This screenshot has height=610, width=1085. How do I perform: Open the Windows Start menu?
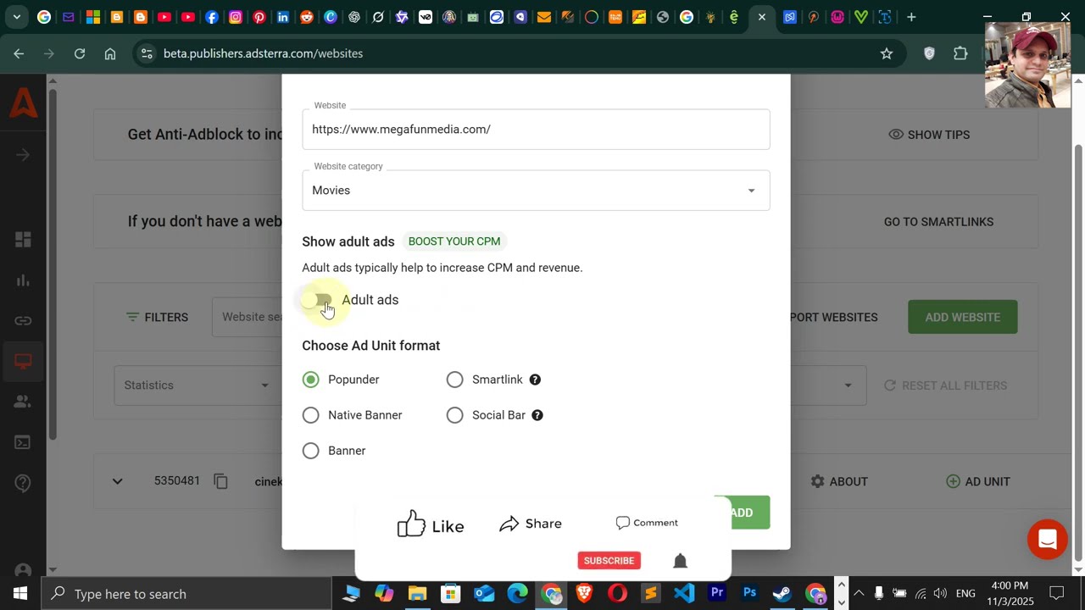pyautogui.click(x=20, y=594)
